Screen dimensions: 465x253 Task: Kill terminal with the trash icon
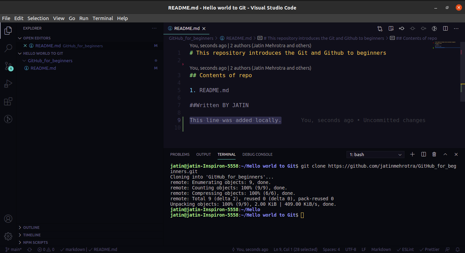[434, 154]
